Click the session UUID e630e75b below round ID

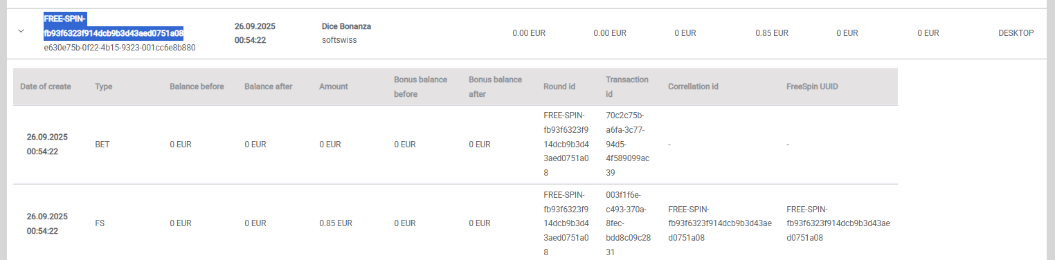click(119, 48)
